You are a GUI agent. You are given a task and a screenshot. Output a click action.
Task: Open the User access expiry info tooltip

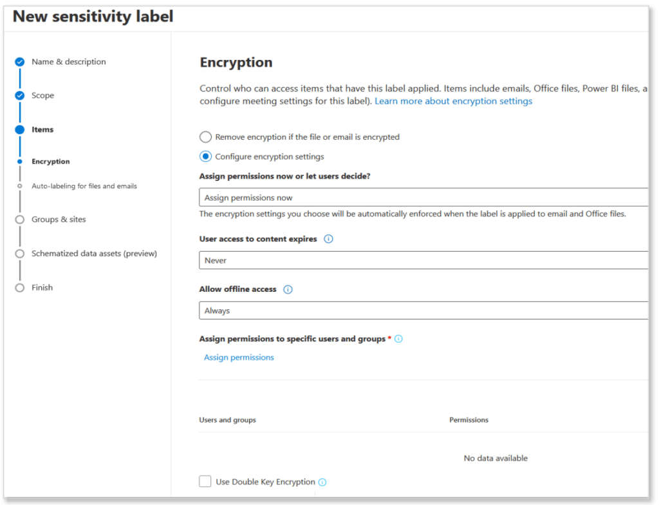pyautogui.click(x=328, y=239)
